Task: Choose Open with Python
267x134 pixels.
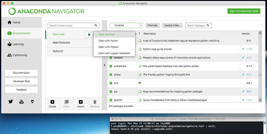Action: [x=114, y=41]
